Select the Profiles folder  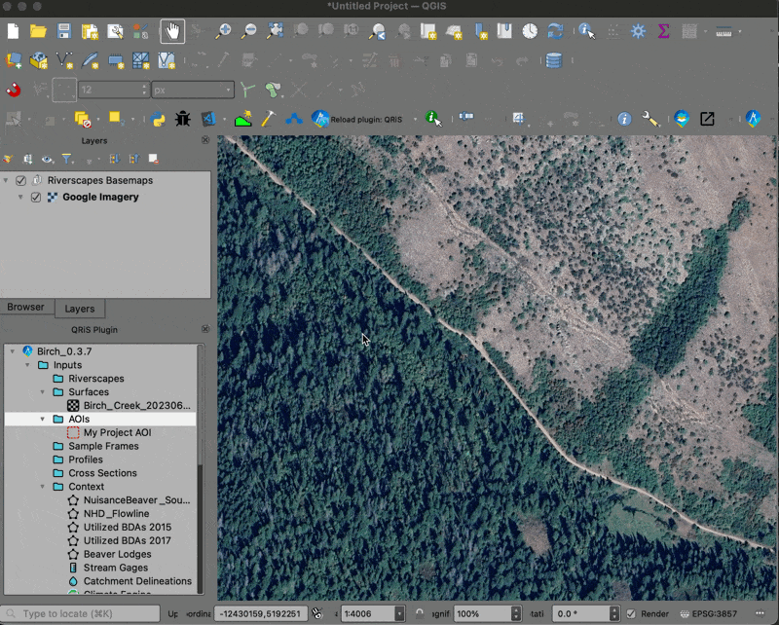86,460
